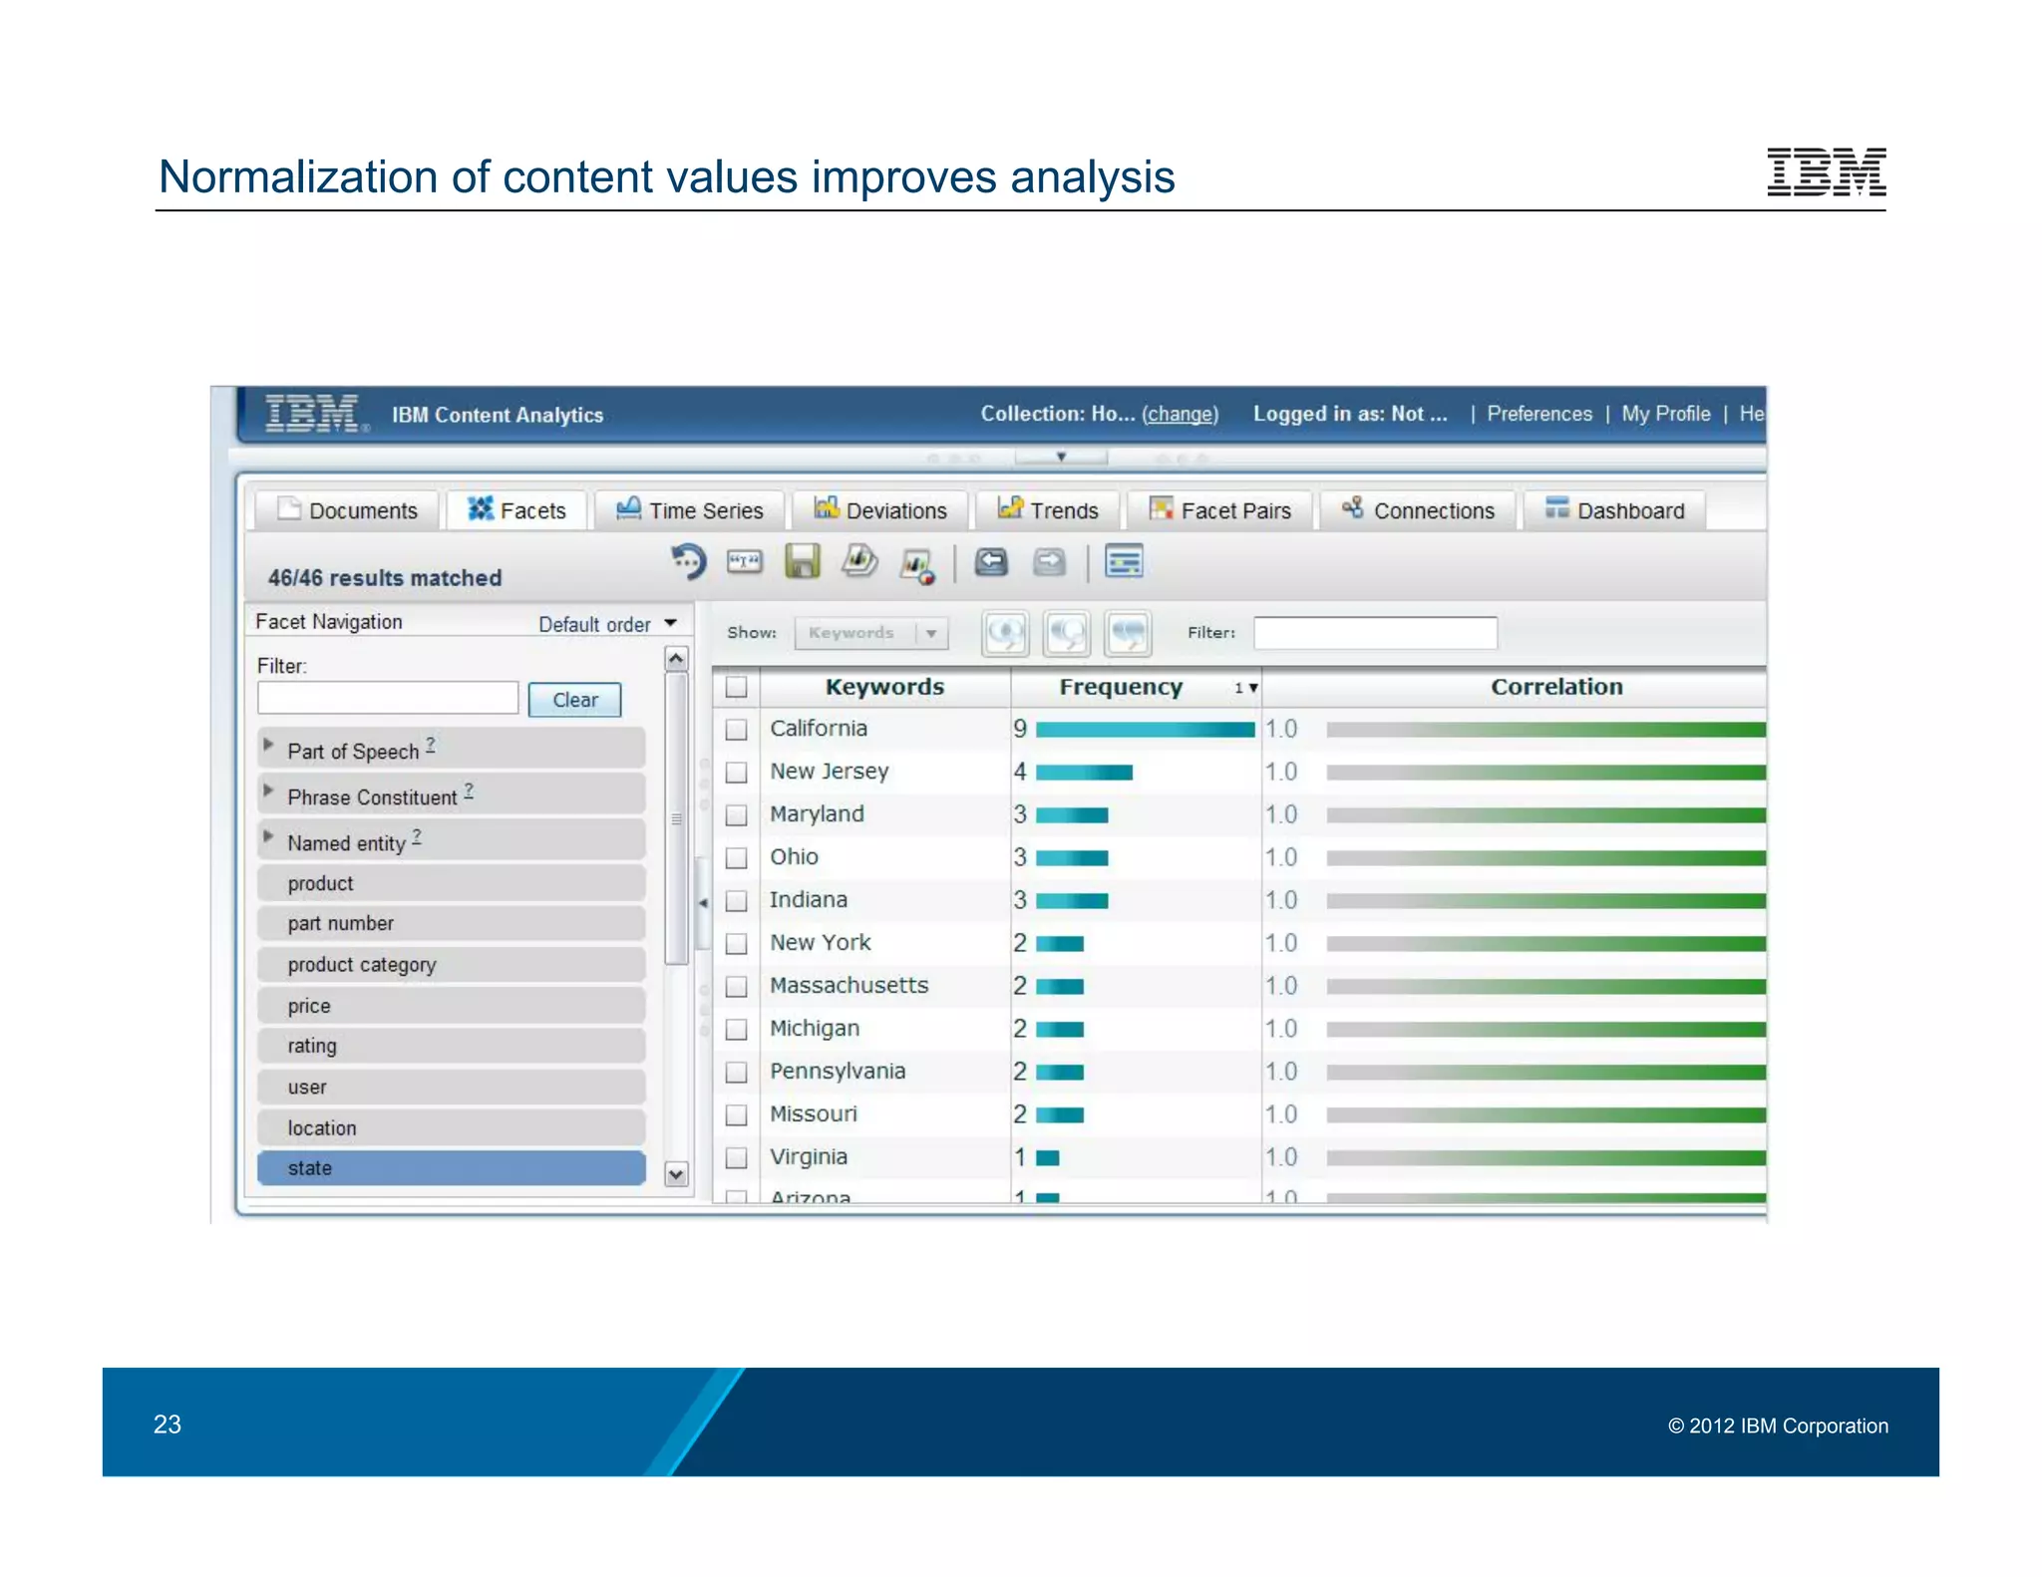Screen dimensions: 2042x1577
Task: Open the Connections tab
Action: click(1417, 510)
